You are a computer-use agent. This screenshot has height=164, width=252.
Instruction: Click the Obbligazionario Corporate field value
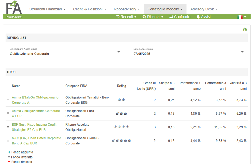click(30, 54)
